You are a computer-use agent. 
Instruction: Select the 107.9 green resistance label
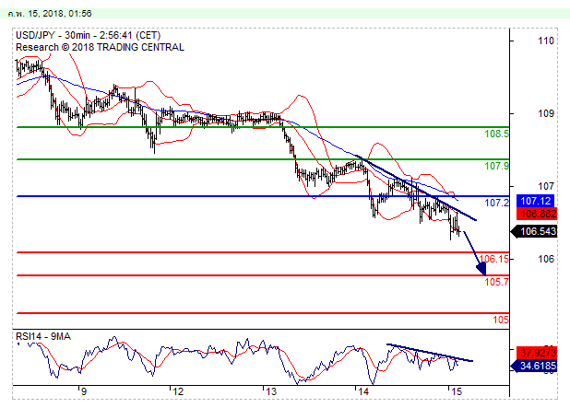tap(496, 167)
